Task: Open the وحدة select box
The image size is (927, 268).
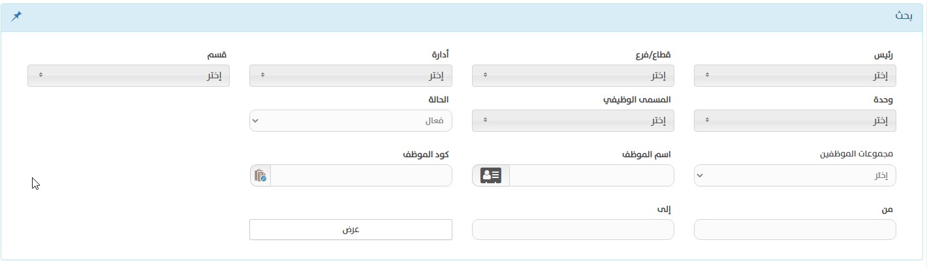Action: 794,121
